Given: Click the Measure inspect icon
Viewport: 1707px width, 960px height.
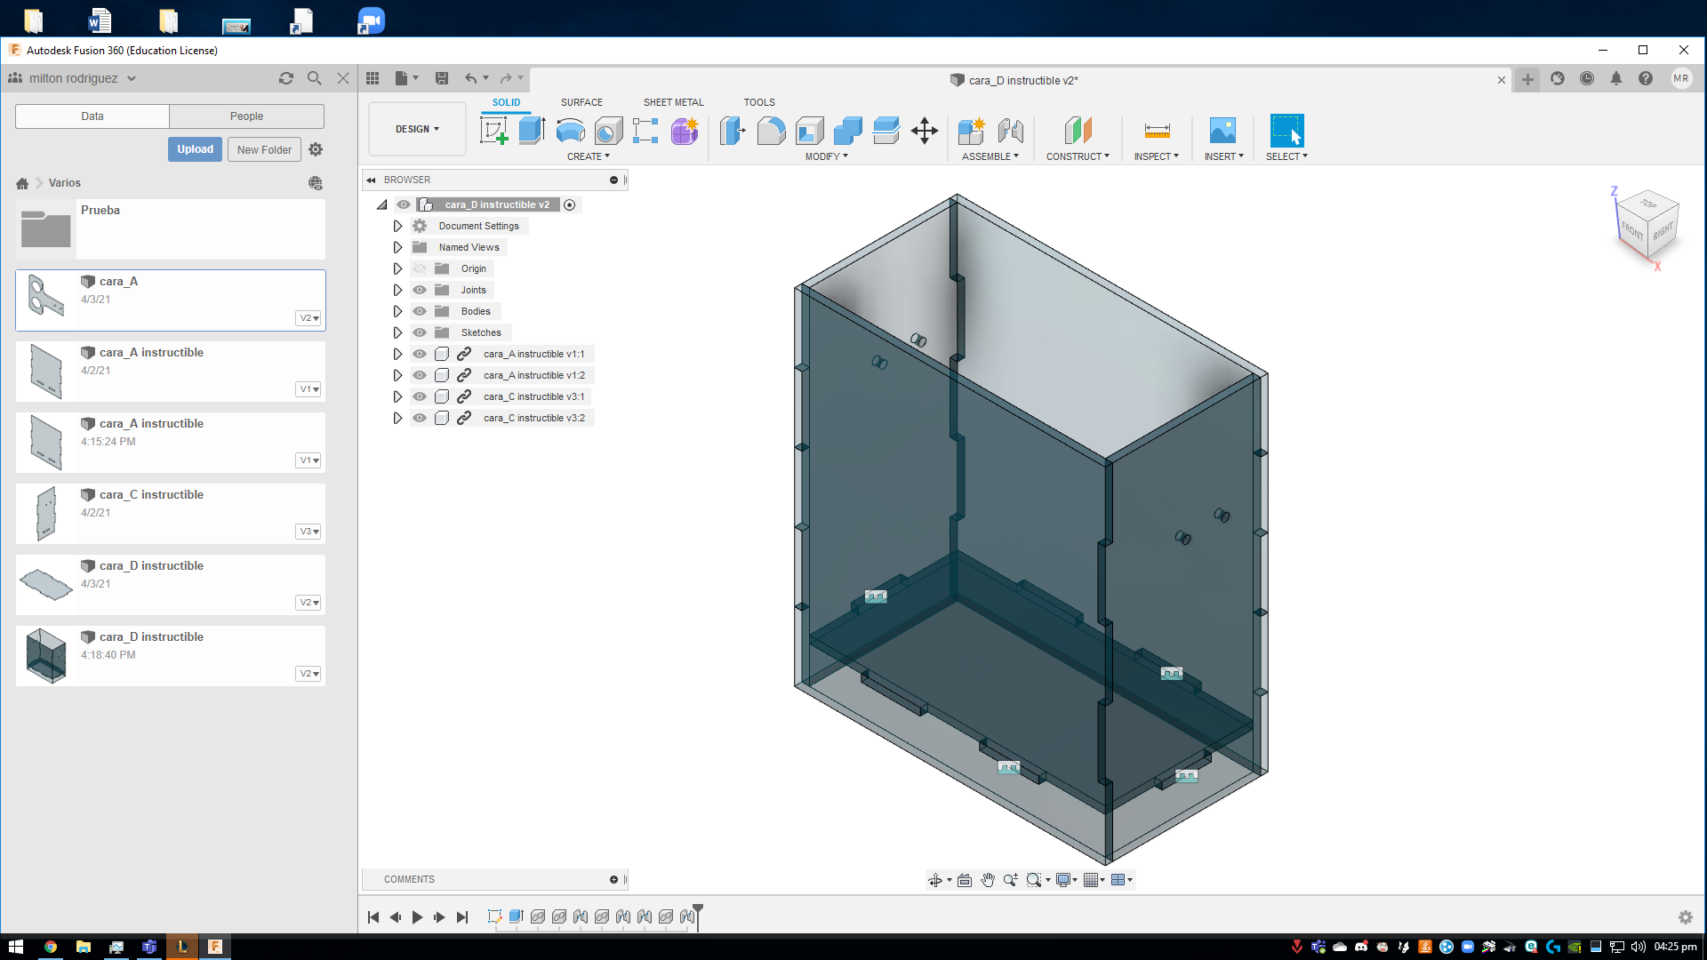Looking at the screenshot, I should point(1157,131).
